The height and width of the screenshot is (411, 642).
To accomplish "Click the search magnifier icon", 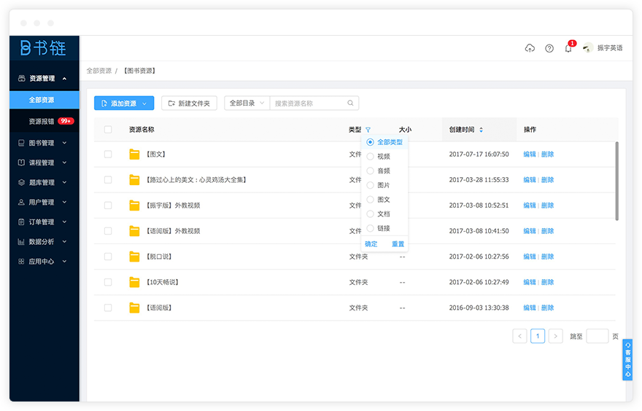I will click(350, 103).
